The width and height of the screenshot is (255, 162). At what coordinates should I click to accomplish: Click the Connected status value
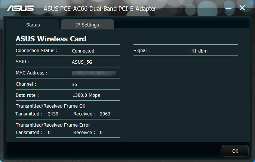[83, 51]
